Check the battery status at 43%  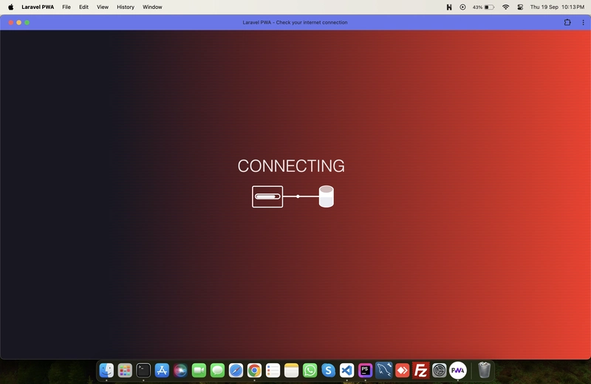tap(483, 7)
